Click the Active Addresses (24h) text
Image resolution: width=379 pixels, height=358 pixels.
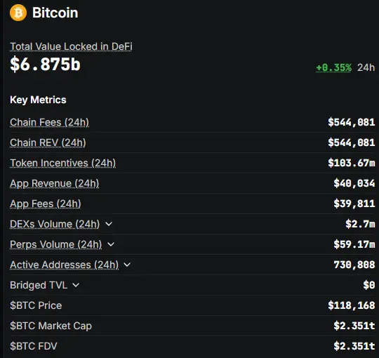(65, 265)
